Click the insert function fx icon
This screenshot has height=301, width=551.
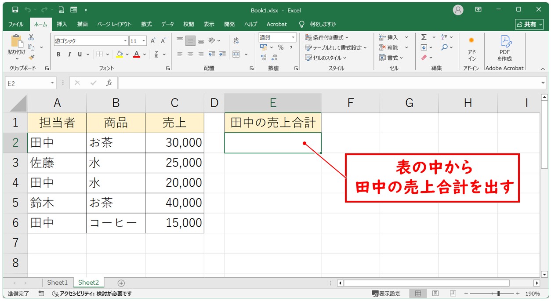[x=109, y=83]
